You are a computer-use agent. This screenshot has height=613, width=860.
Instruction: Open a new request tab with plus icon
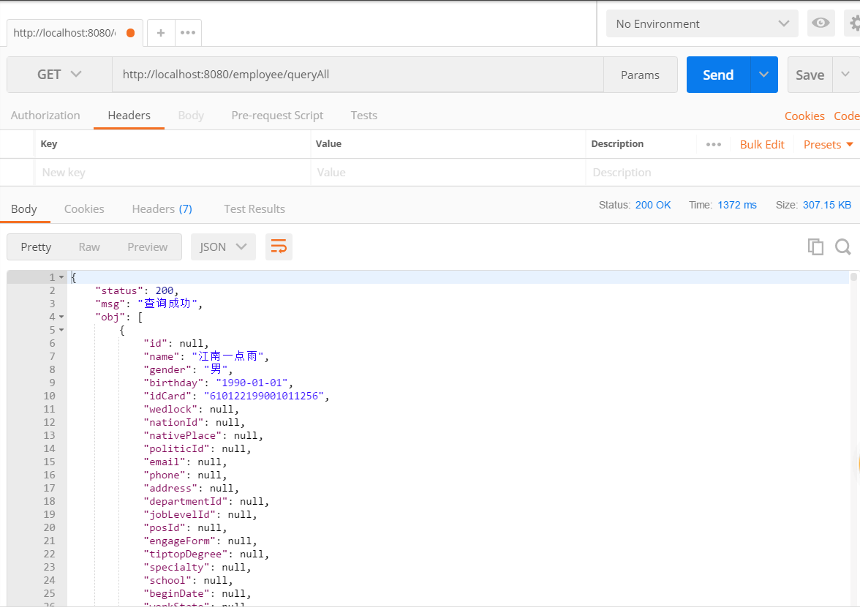[x=161, y=33]
